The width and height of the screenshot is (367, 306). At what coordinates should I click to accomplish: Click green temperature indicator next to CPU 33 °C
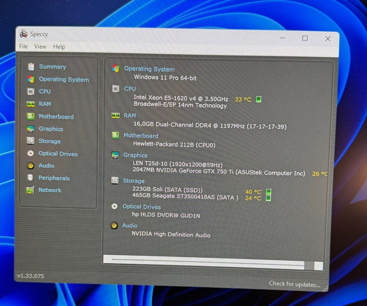click(258, 99)
